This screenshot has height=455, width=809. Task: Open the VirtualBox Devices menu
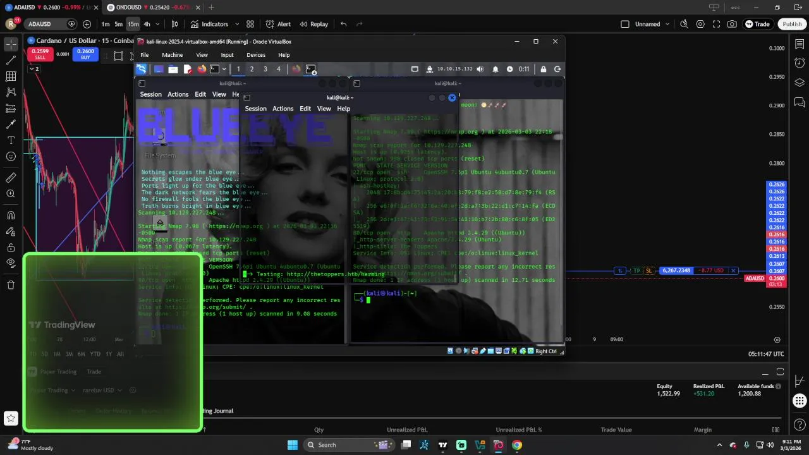[x=256, y=55]
